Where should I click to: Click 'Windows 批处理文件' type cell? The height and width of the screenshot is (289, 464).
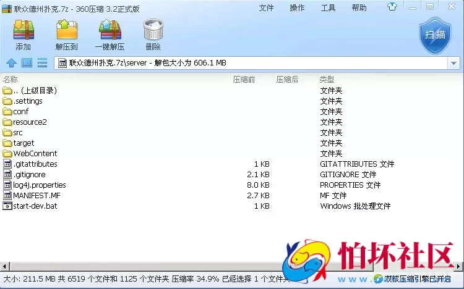355,206
